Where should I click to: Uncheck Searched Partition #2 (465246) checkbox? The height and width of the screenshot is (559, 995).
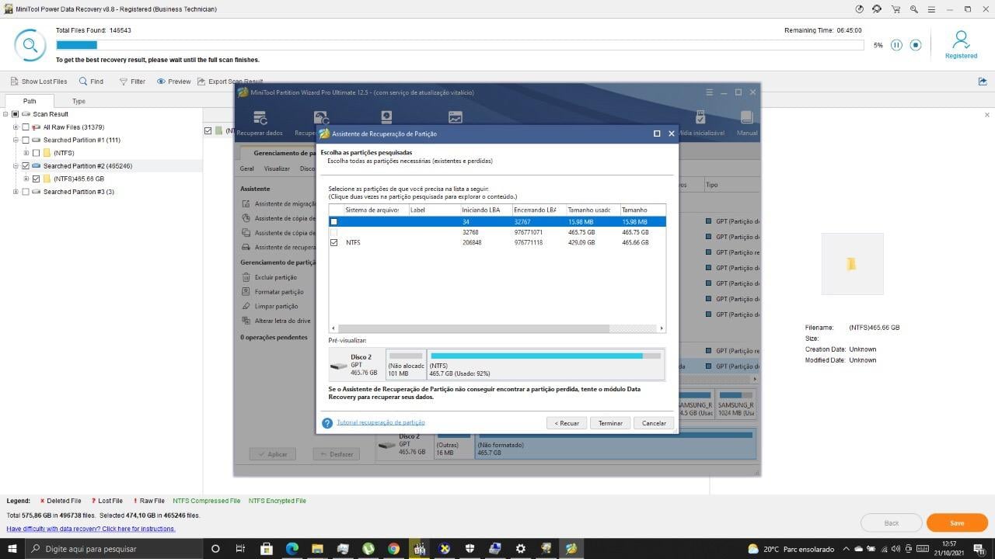pyautogui.click(x=26, y=166)
